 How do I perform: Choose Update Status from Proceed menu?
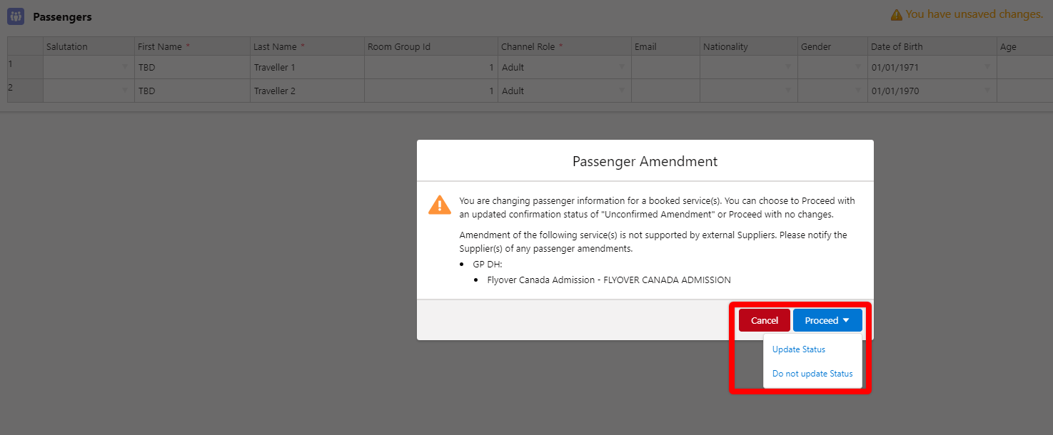click(799, 349)
